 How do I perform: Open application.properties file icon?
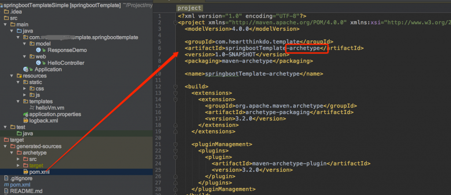[26, 114]
